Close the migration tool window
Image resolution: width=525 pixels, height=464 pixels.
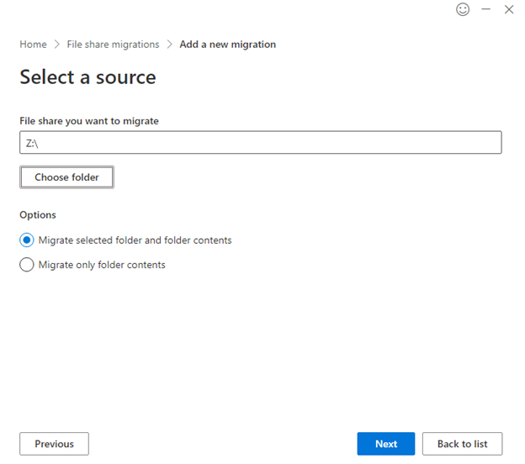point(509,9)
